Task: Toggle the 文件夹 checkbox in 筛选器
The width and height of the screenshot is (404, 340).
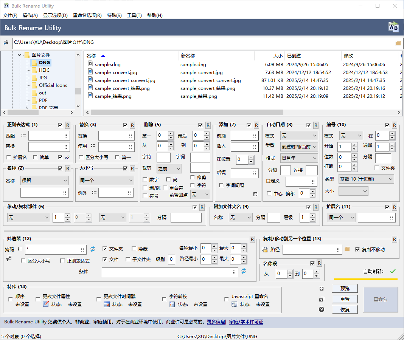Action: [105, 249]
